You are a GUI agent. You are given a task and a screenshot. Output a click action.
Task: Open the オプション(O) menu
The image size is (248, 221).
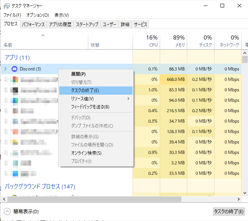click(38, 15)
